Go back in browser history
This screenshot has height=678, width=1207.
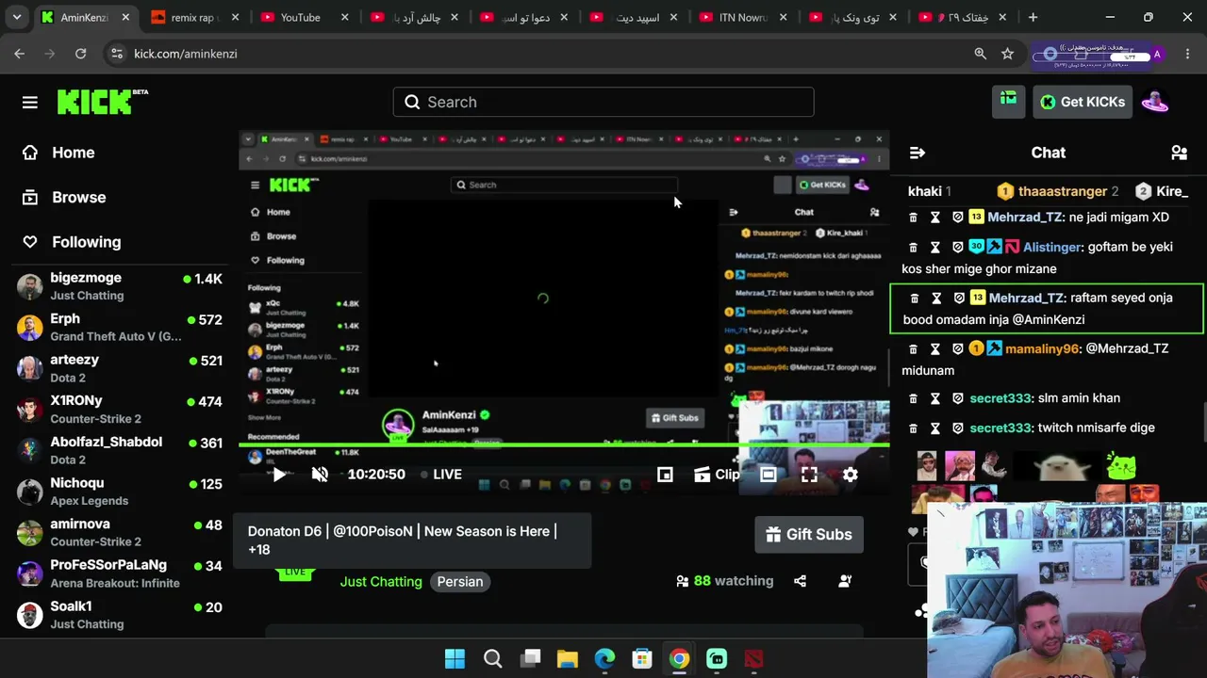point(20,54)
